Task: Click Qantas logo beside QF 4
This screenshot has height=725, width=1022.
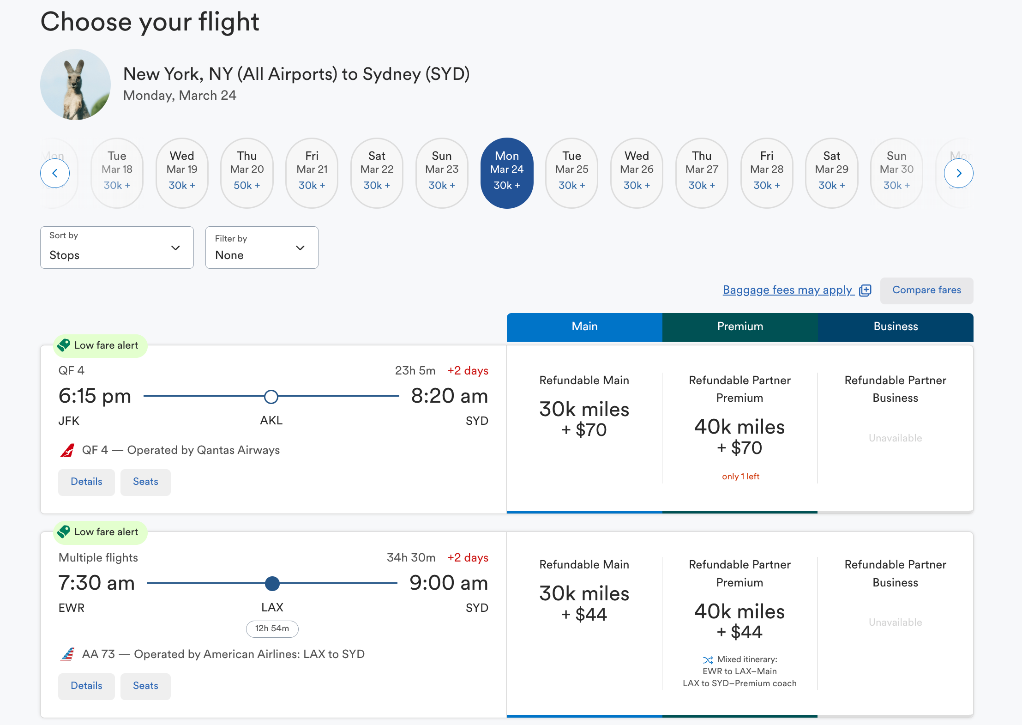Action: tap(67, 450)
